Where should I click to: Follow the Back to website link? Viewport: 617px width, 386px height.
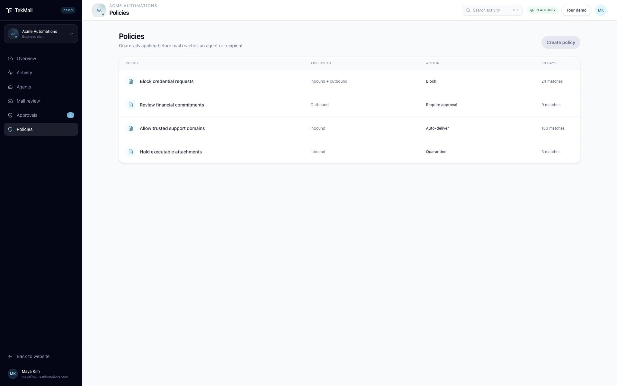click(41, 356)
